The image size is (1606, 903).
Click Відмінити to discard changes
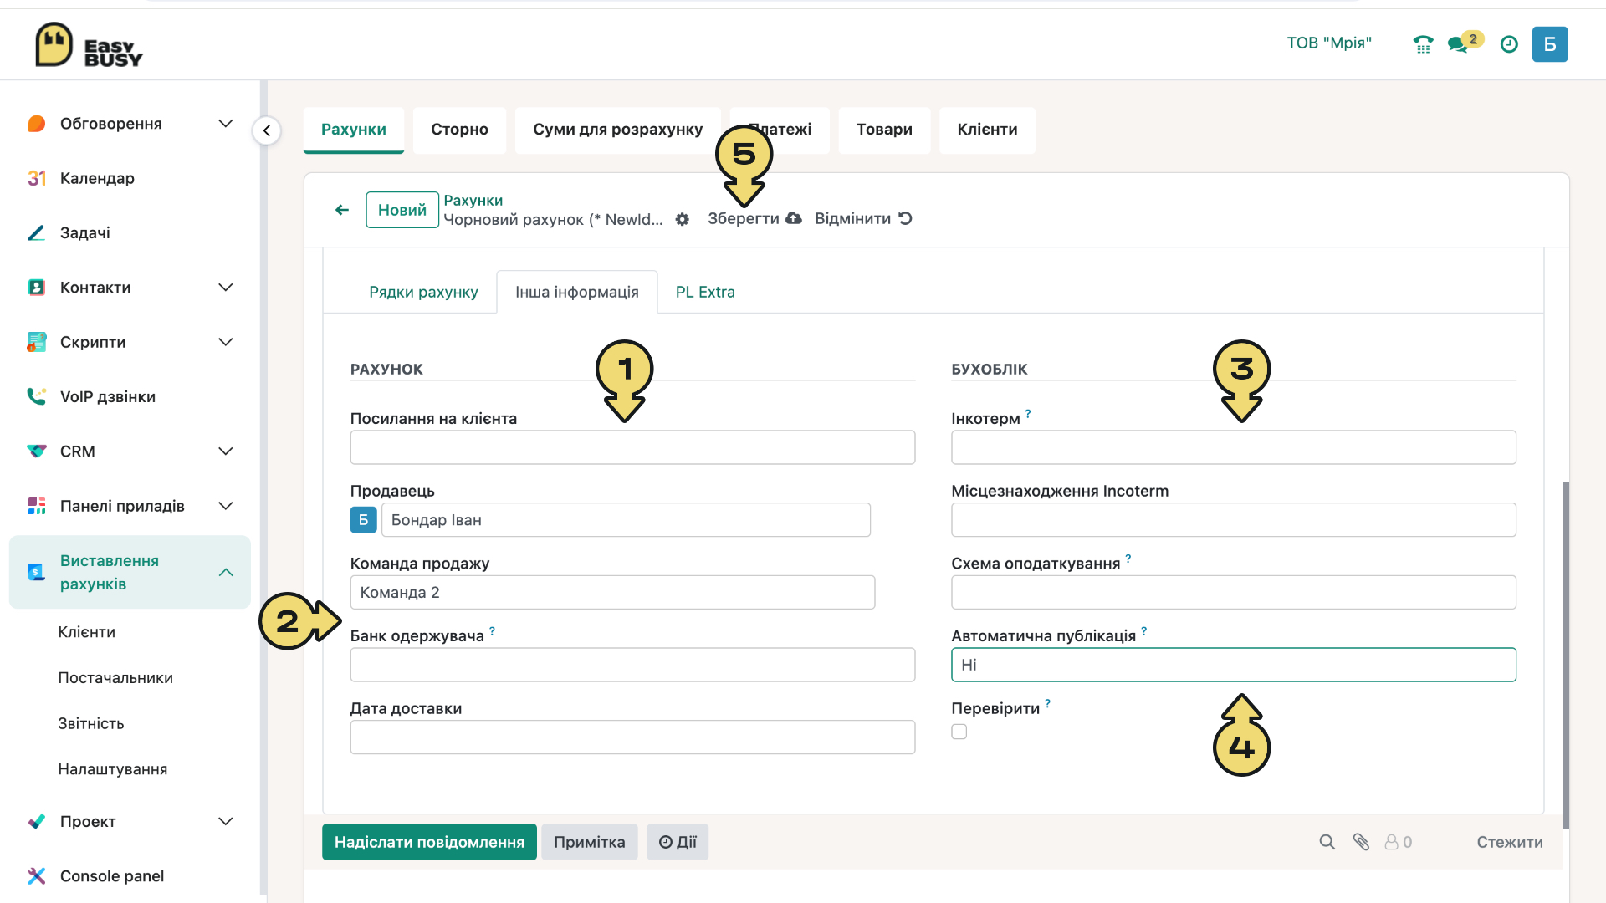tap(863, 218)
